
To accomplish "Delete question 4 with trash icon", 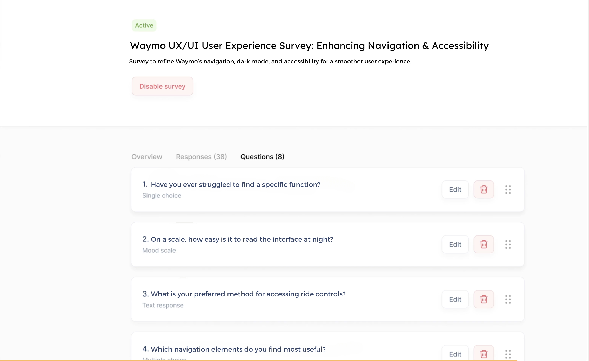I will (484, 354).
